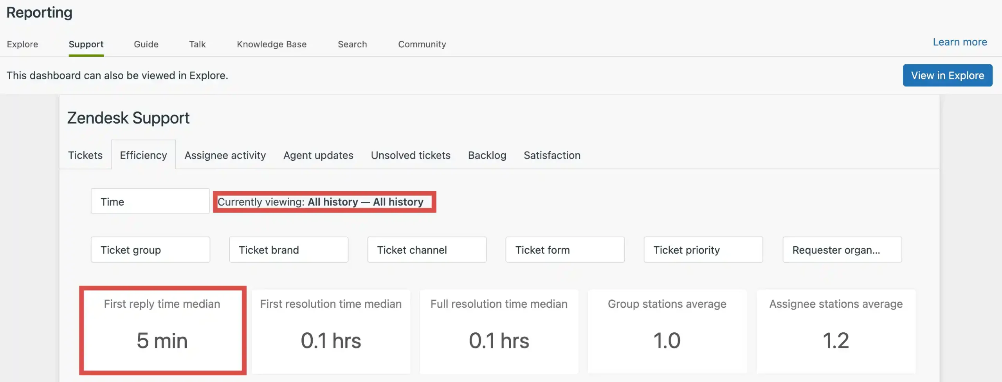Image resolution: width=1002 pixels, height=382 pixels.
Task: Open the Time filter dropdown
Action: [150, 201]
